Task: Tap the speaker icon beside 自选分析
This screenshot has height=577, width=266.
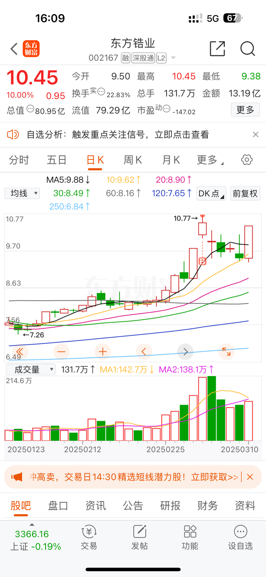Action: coord(13,135)
